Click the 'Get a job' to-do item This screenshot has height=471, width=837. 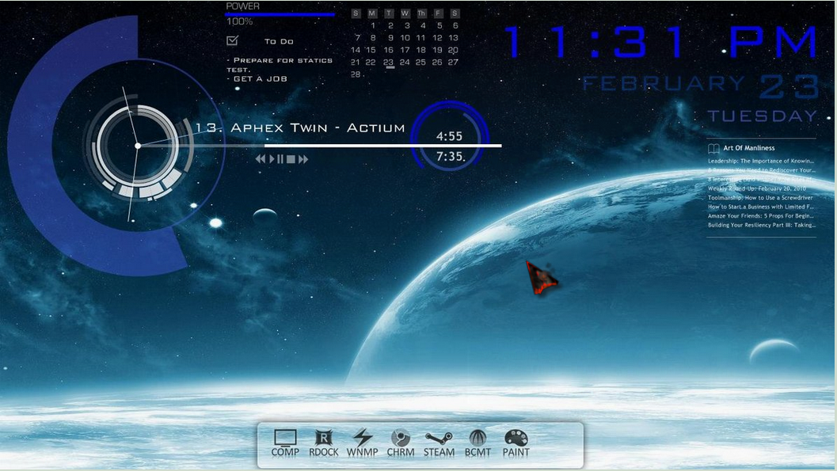257,78
